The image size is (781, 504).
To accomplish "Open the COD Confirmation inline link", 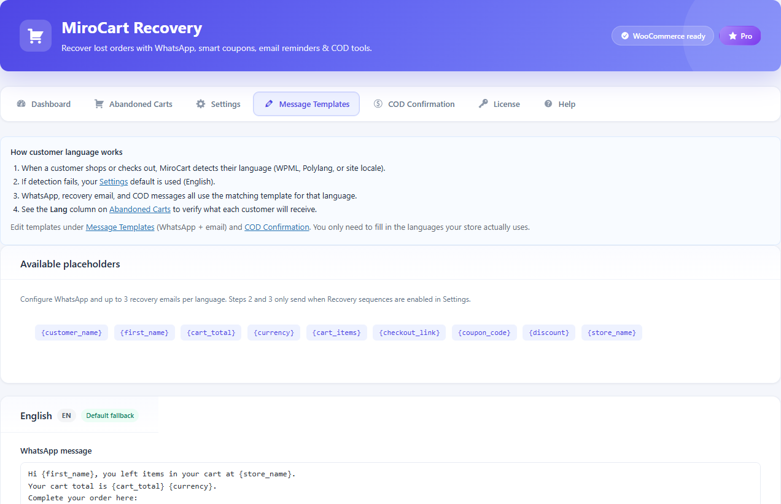I will [277, 227].
